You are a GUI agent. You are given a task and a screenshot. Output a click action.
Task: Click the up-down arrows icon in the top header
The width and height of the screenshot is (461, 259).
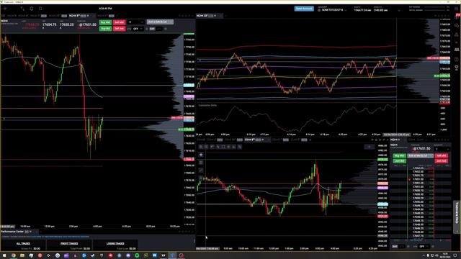[22, 9]
